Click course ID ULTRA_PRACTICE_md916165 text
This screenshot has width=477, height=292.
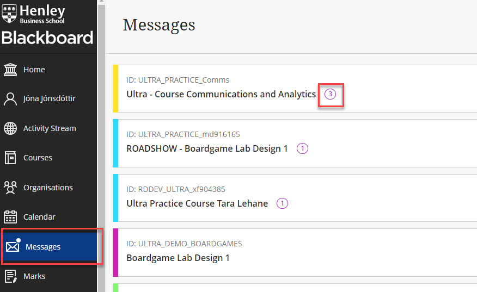(x=183, y=134)
